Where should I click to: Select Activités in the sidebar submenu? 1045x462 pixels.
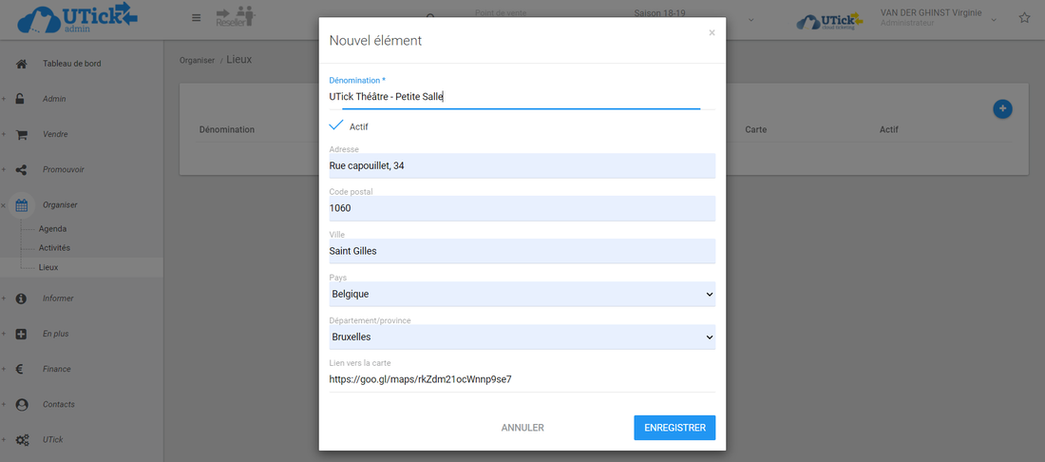pyautogui.click(x=54, y=248)
